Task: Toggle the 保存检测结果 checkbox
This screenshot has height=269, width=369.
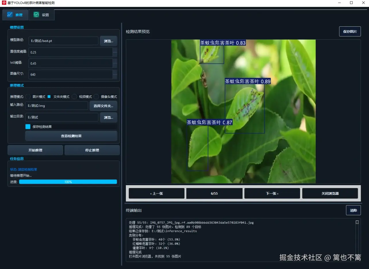Action: 28,126
